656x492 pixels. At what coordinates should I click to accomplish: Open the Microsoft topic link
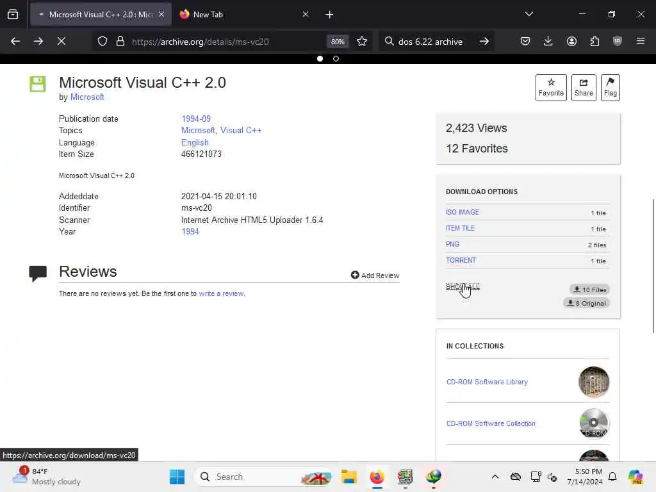click(197, 131)
